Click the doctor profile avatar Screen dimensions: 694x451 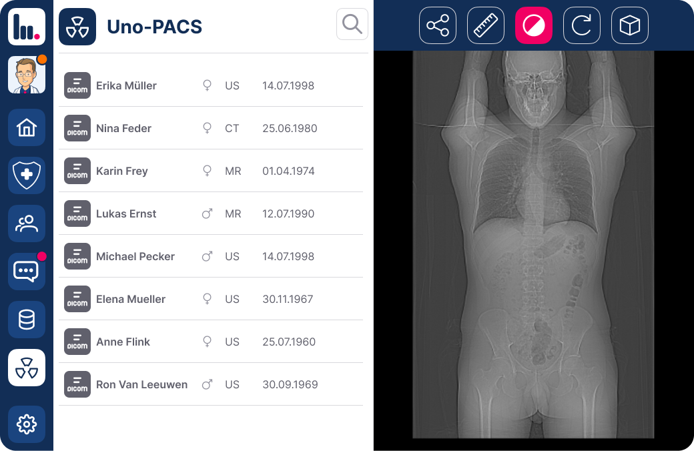[x=27, y=75]
